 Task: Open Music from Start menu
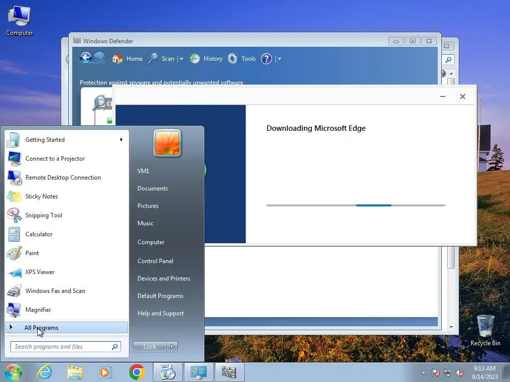145,223
